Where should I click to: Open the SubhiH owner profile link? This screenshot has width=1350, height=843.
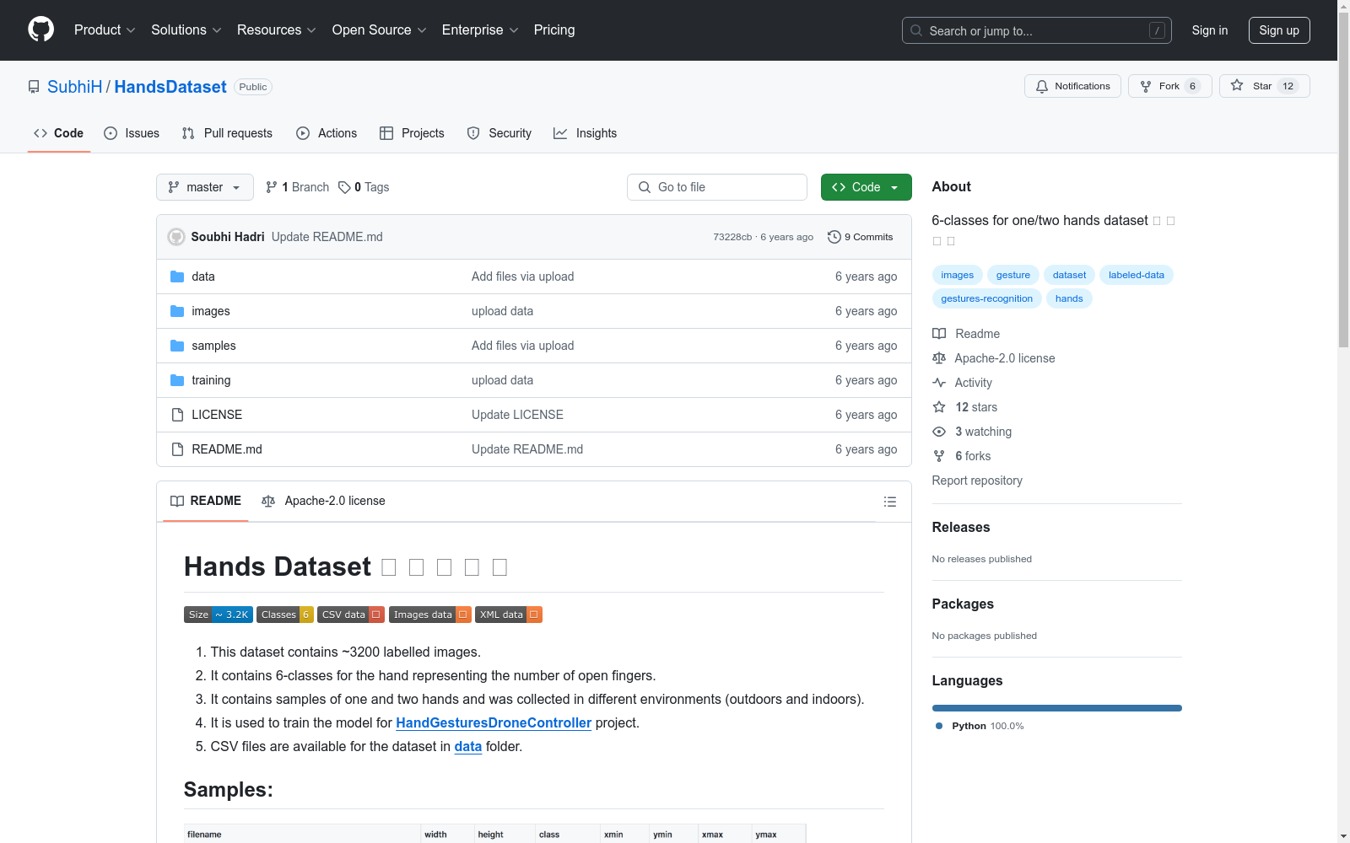pos(74,87)
